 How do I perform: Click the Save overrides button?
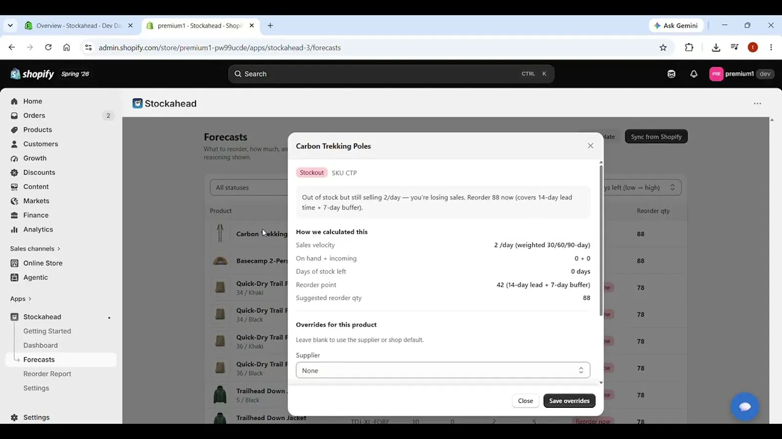(569, 401)
